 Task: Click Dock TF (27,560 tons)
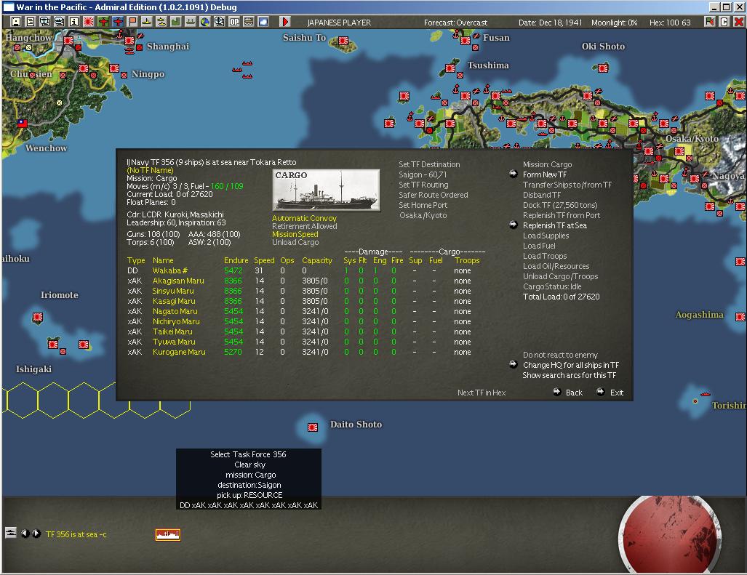pos(560,205)
